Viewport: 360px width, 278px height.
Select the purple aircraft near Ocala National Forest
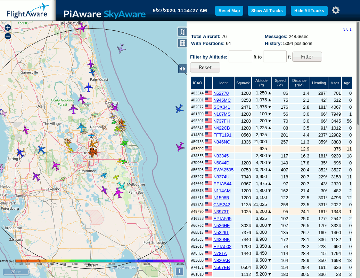tap(73, 109)
